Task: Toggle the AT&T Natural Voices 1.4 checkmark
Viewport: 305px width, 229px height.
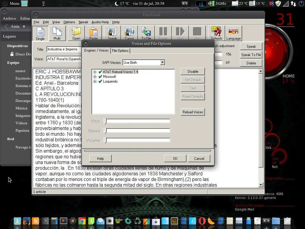Action: click(100, 72)
